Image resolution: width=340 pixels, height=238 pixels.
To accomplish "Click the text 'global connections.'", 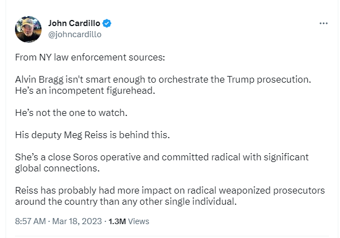I will click(57, 168).
